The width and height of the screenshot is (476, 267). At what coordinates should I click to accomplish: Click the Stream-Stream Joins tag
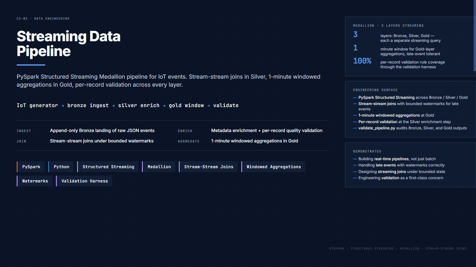(208, 167)
